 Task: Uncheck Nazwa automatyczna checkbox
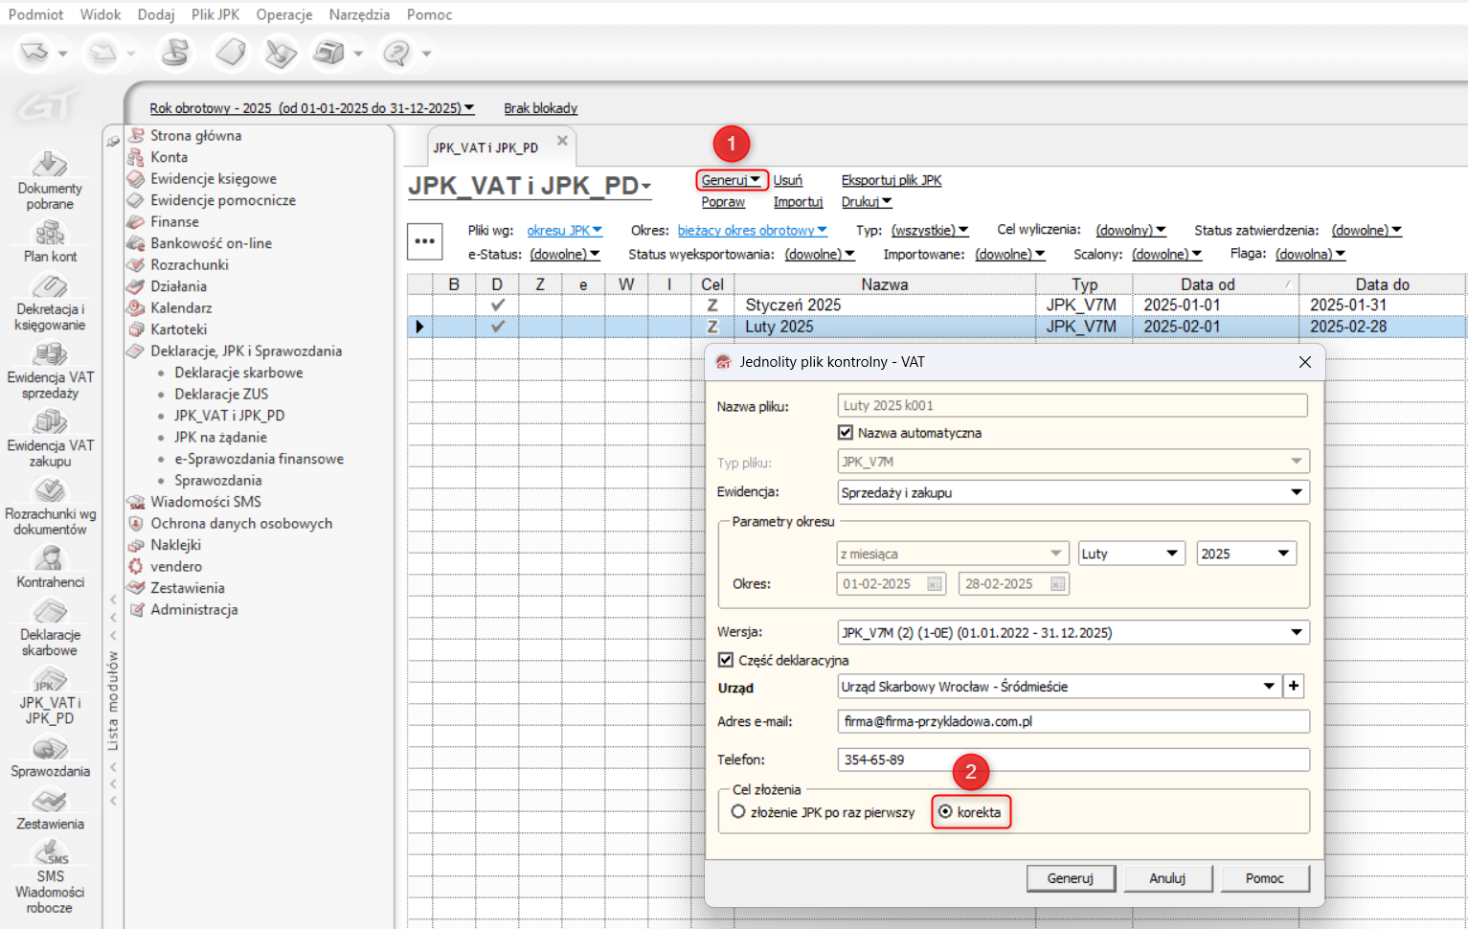(846, 433)
